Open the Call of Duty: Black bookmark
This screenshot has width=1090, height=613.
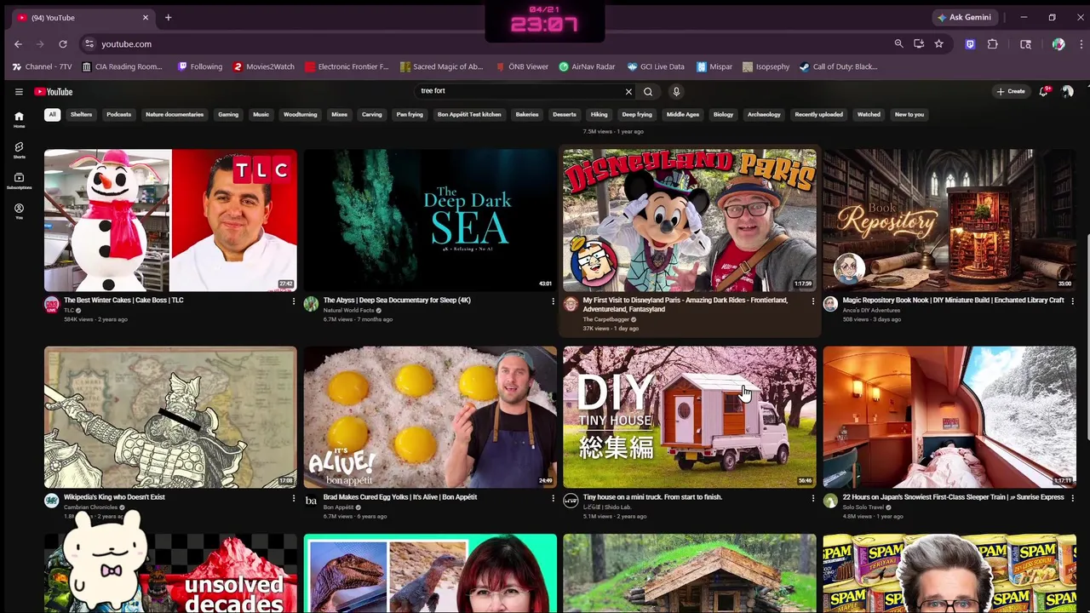coord(838,66)
